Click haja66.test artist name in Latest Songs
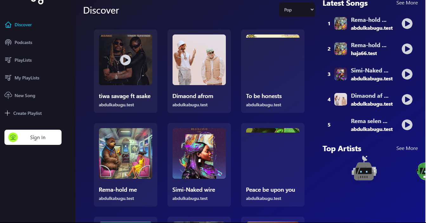The width and height of the screenshot is (426, 223). coord(364,53)
